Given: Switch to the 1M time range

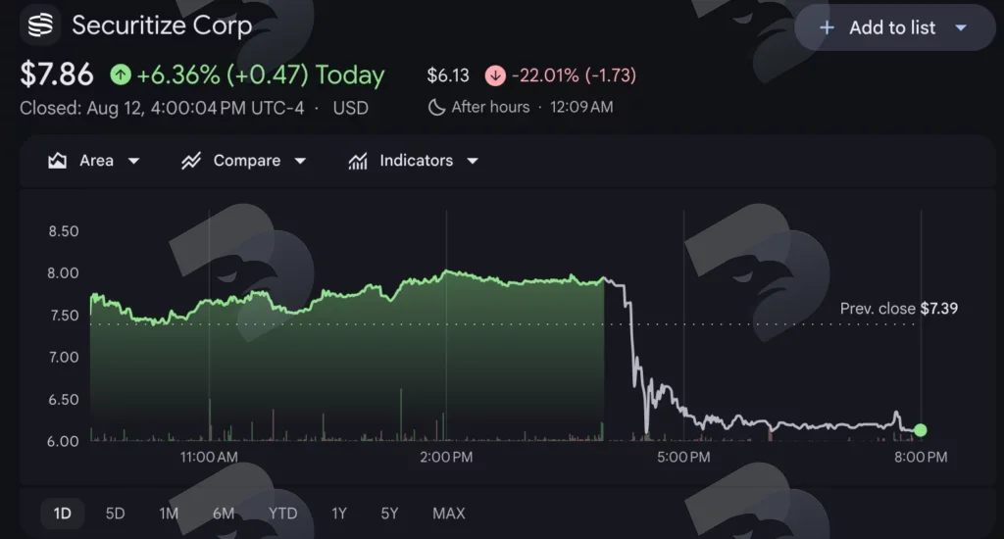Looking at the screenshot, I should coord(169,514).
